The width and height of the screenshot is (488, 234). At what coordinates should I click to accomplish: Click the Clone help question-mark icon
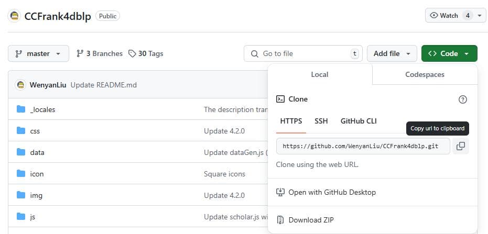[463, 99]
